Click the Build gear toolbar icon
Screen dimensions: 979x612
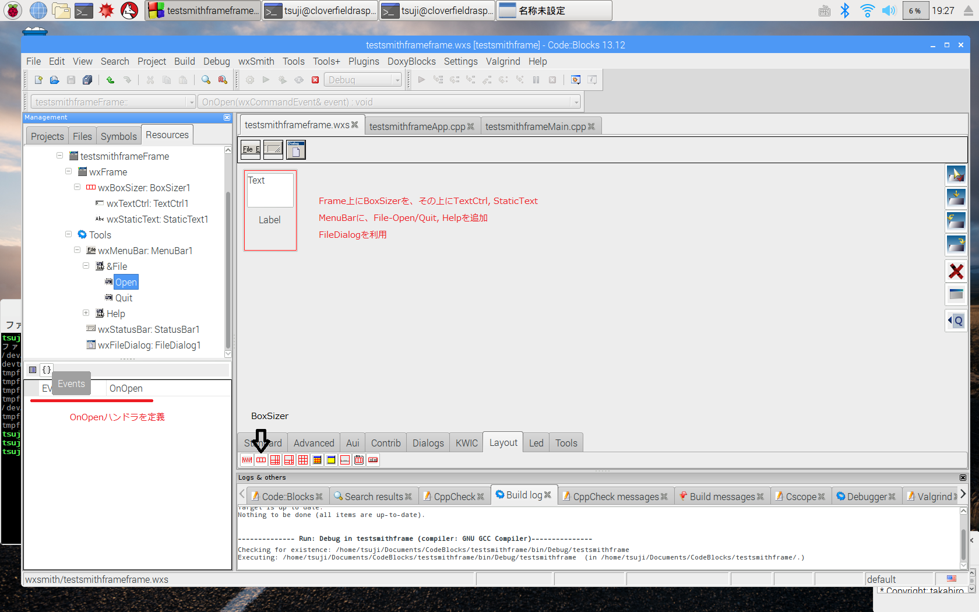[x=250, y=80]
